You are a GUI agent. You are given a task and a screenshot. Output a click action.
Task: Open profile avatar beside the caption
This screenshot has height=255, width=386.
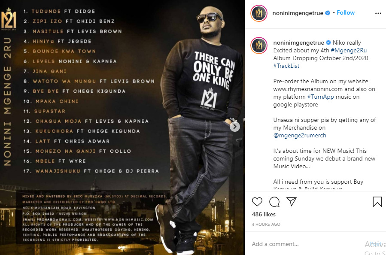(259, 46)
